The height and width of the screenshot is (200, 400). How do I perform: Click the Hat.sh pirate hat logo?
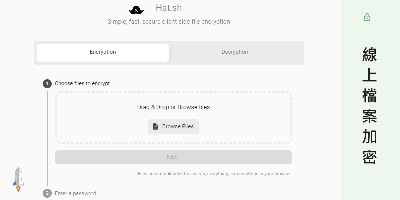tap(136, 9)
